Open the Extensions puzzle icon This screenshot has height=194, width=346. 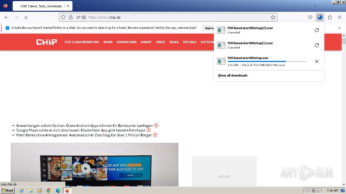[x=330, y=17]
